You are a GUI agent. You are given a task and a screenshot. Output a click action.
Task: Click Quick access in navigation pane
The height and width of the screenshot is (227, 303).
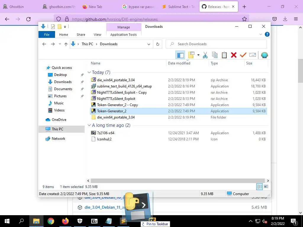[x=62, y=68]
